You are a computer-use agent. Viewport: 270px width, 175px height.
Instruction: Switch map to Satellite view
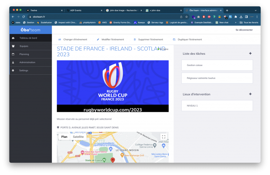(x=78, y=137)
